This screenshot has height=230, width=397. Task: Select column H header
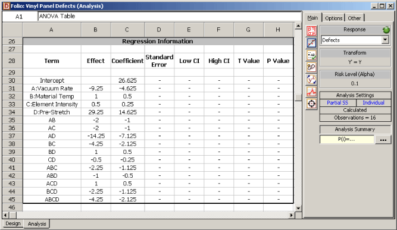click(x=278, y=30)
